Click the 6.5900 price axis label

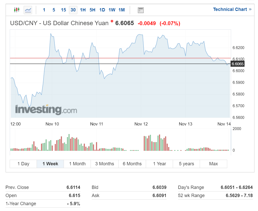[238, 83]
